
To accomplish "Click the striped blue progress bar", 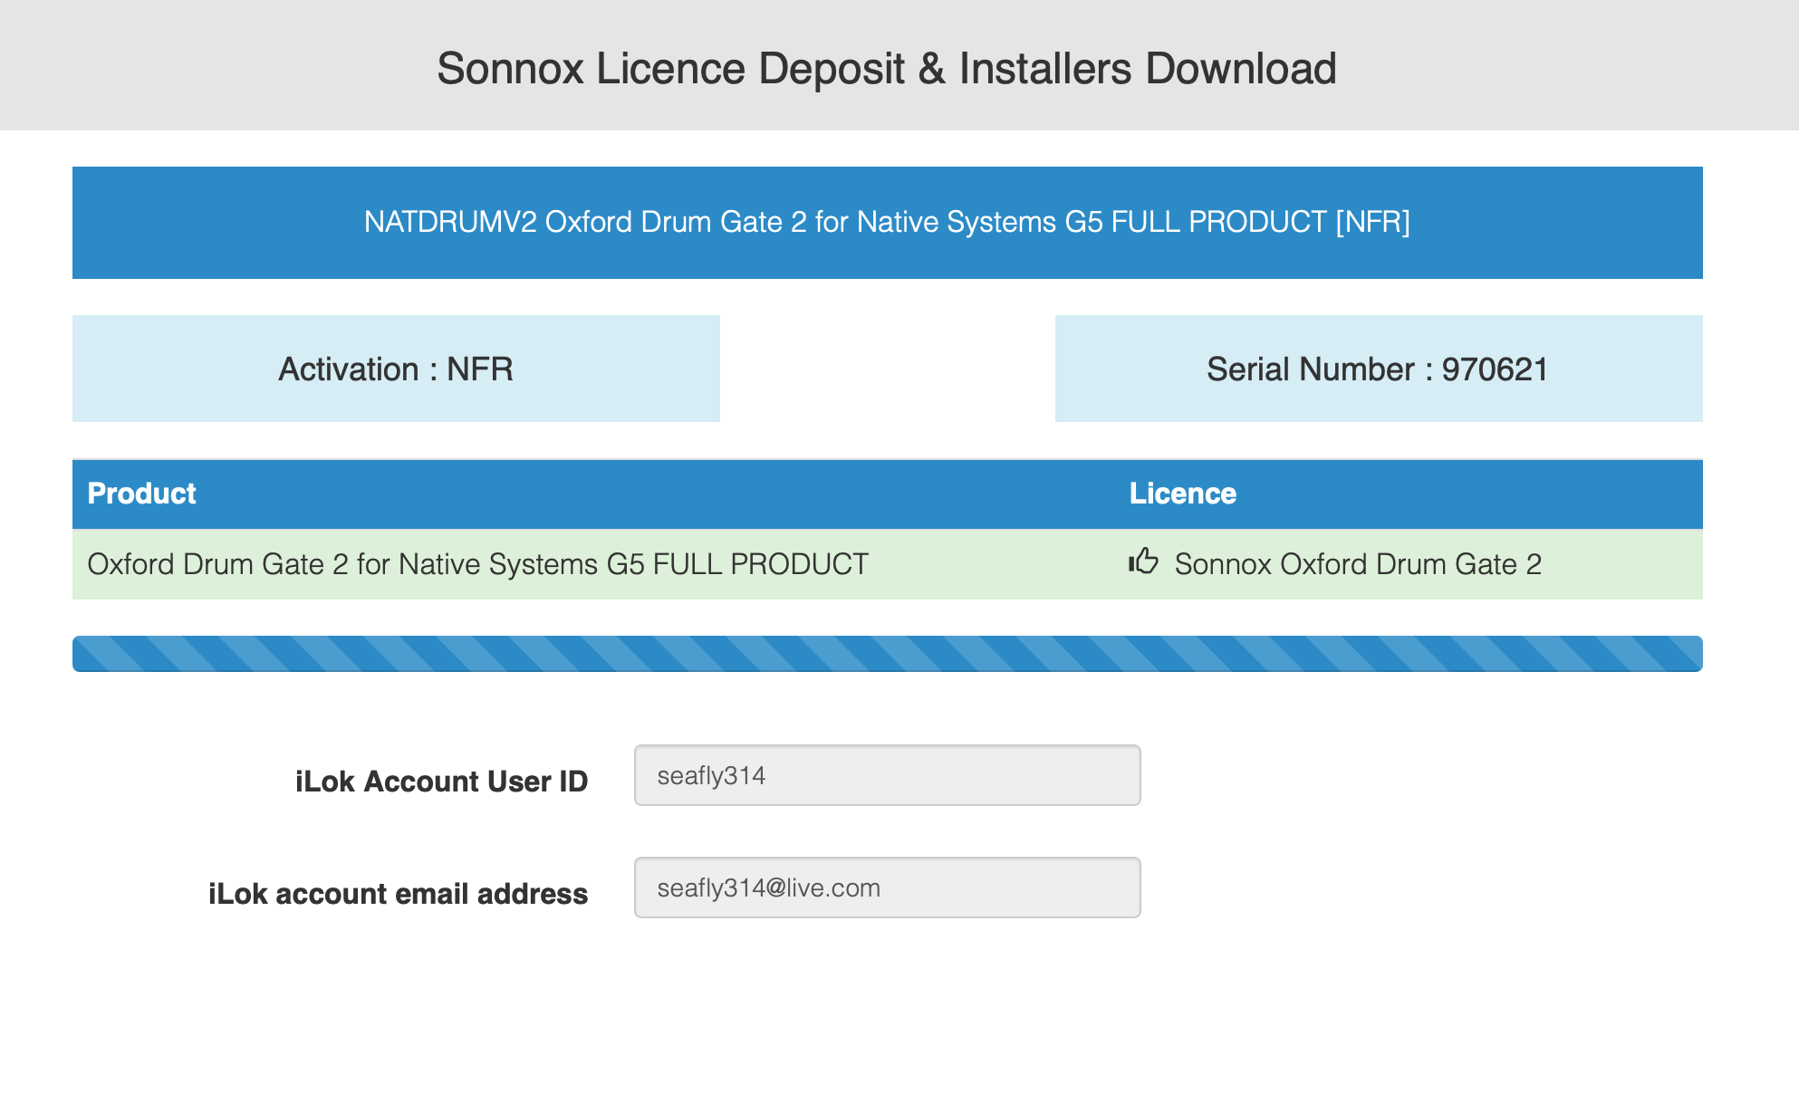I will 887,654.
